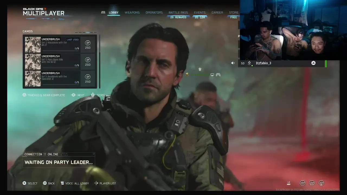
Task: Click the FREE badge under Store
Action: point(234,17)
